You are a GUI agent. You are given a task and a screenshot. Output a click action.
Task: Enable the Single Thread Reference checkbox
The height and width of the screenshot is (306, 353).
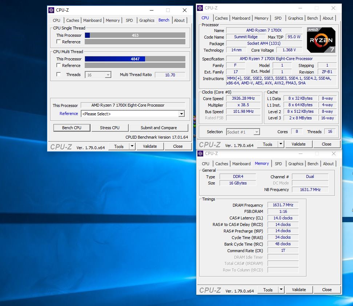pyautogui.click(x=59, y=42)
